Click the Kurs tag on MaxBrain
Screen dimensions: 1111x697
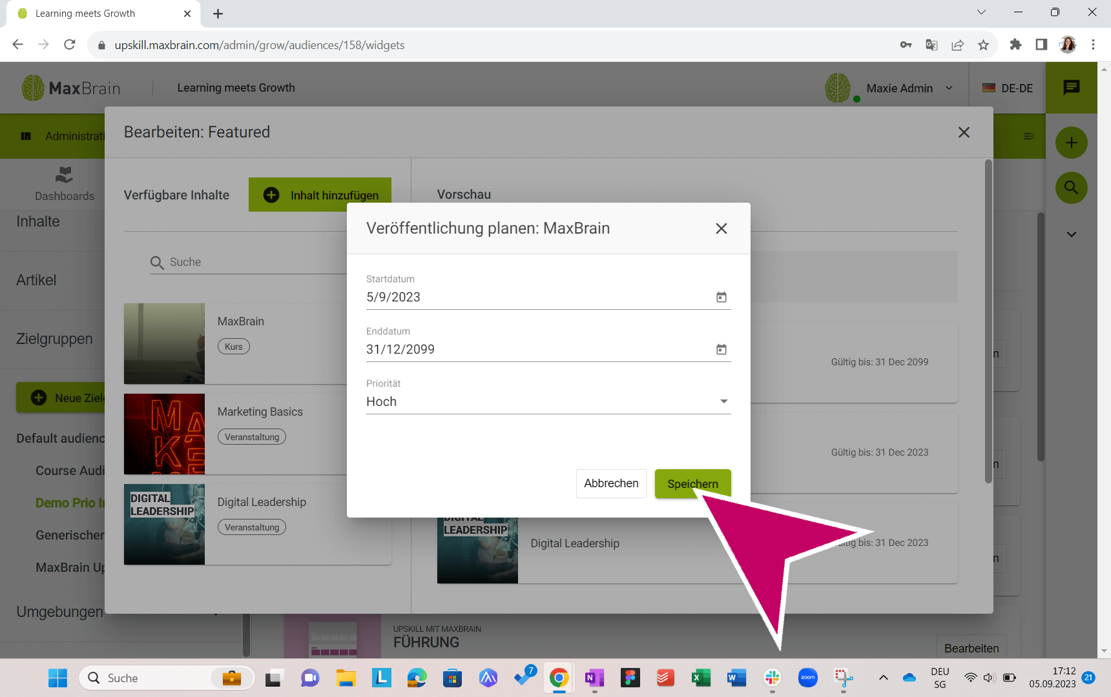tap(234, 347)
